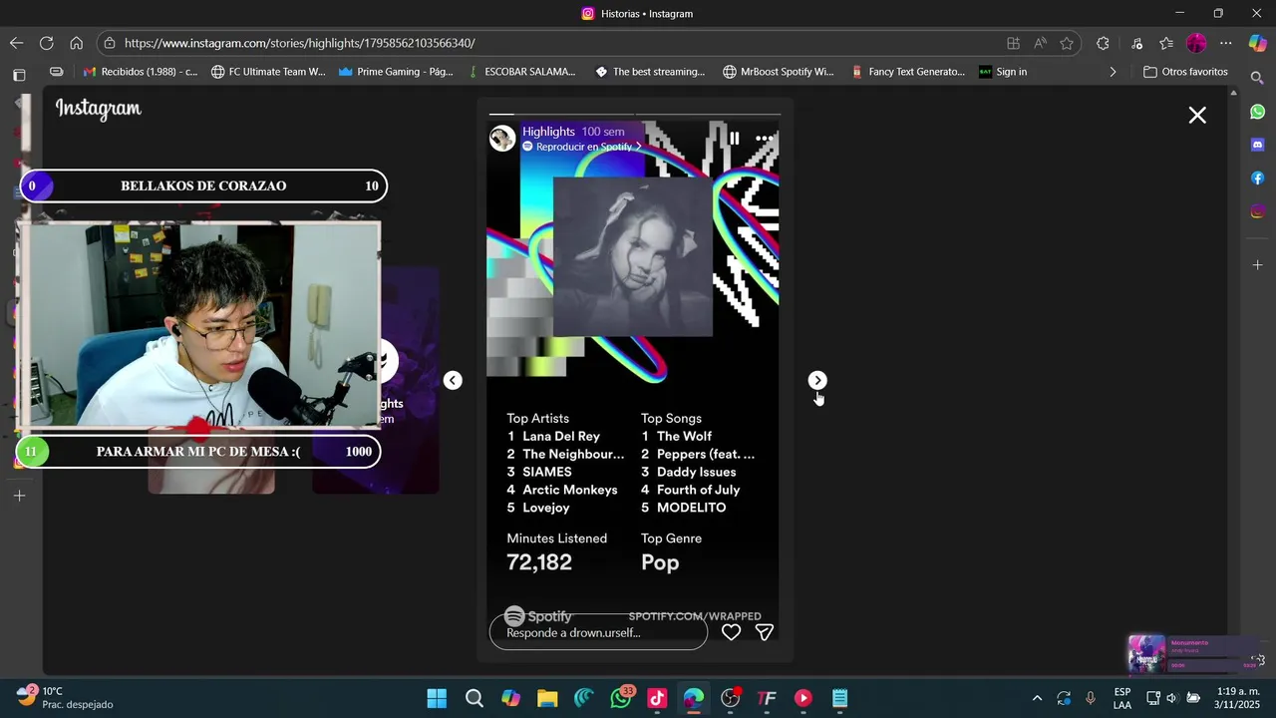The width and height of the screenshot is (1276, 718).
Task: Activate the Read aloud icon
Action: tap(1040, 43)
